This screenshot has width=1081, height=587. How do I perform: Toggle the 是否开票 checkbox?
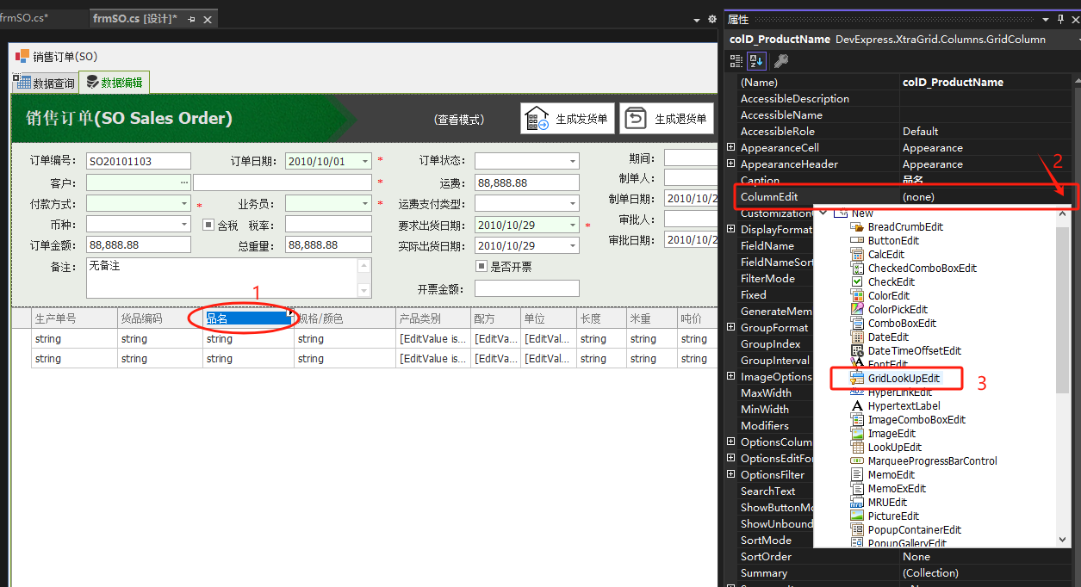pyautogui.click(x=481, y=267)
